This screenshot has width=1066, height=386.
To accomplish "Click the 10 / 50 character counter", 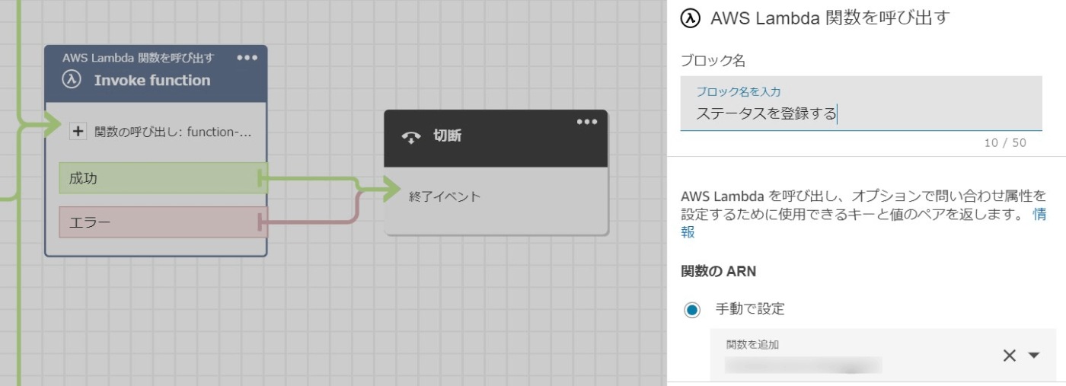I will click(x=1004, y=142).
